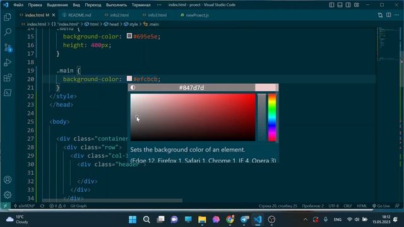The image size is (404, 227).
Task: Open the Правка menu
Action: click(35, 5)
